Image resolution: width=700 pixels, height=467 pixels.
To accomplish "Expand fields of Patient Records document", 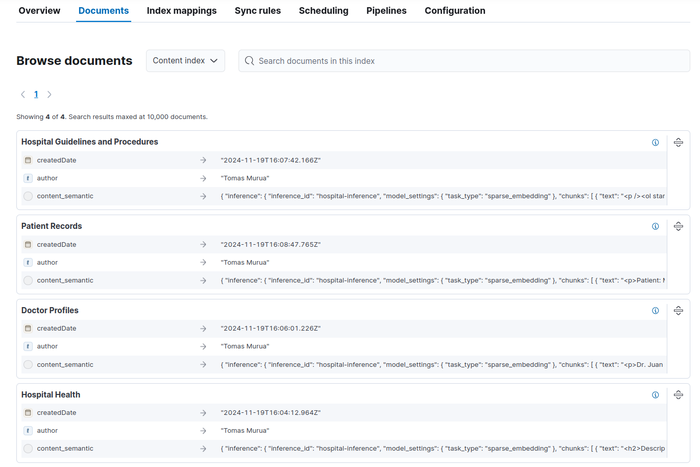I will tap(678, 226).
